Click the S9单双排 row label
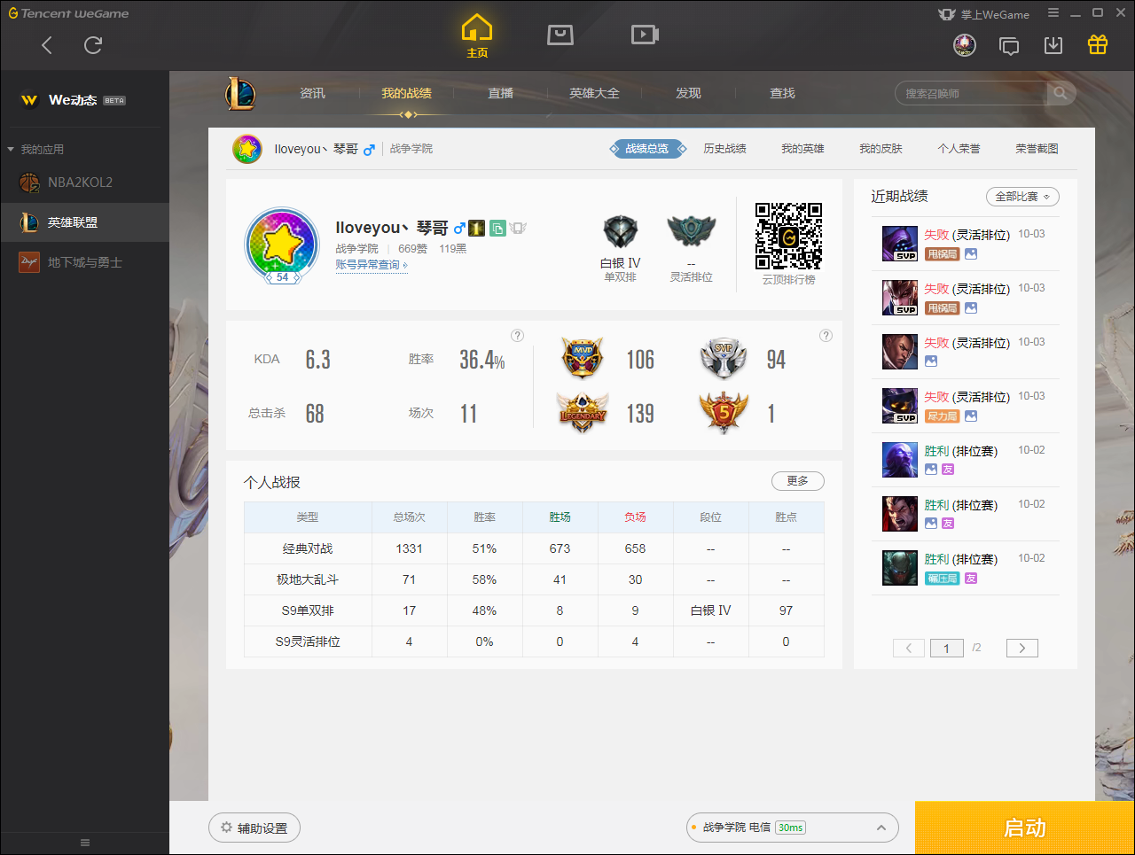 (x=308, y=610)
